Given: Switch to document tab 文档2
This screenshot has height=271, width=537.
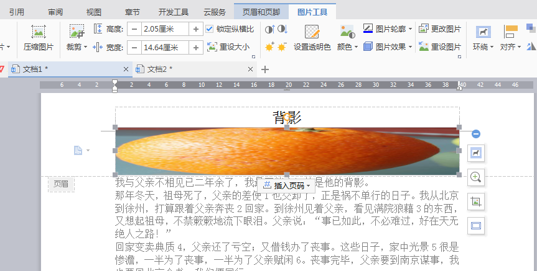Looking at the screenshot, I should pyautogui.click(x=195, y=69).
